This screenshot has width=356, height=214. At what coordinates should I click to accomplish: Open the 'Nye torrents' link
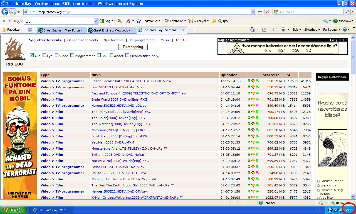tap(113, 40)
